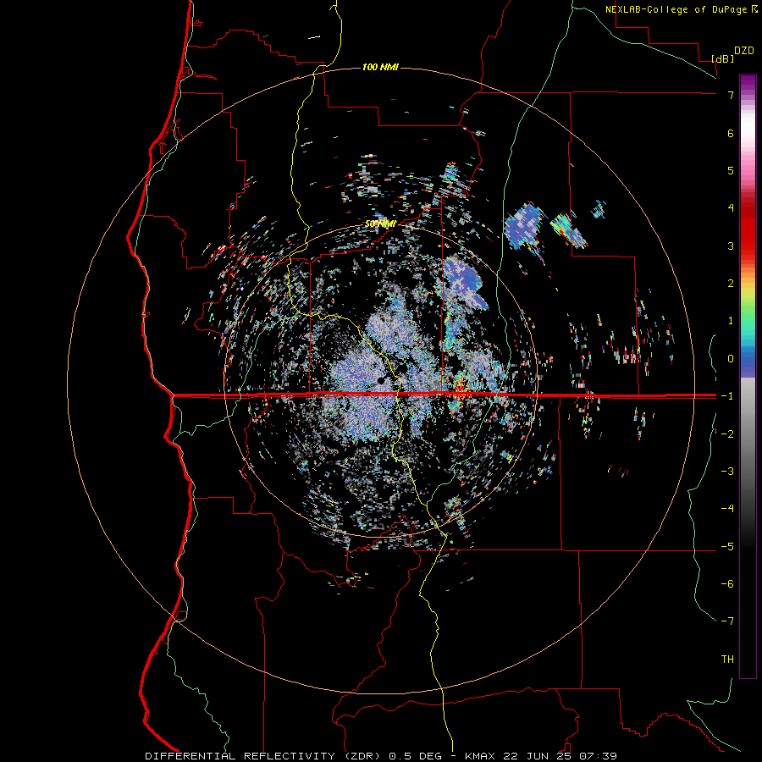Click the color scale value 0

731,359
